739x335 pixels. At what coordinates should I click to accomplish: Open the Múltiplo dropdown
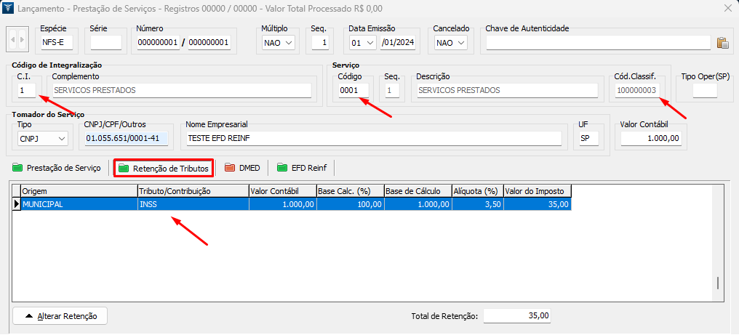click(x=279, y=43)
